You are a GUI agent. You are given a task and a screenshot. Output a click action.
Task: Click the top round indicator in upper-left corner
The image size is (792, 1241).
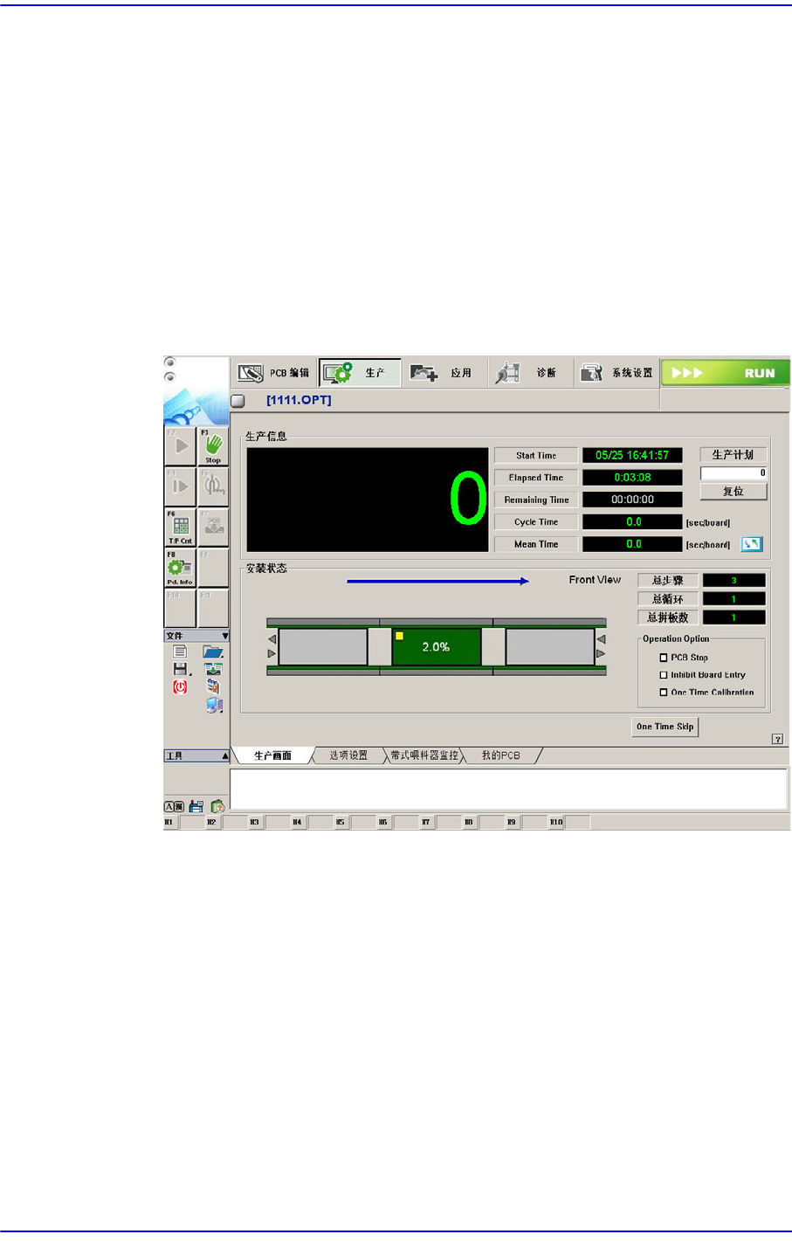click(x=170, y=362)
